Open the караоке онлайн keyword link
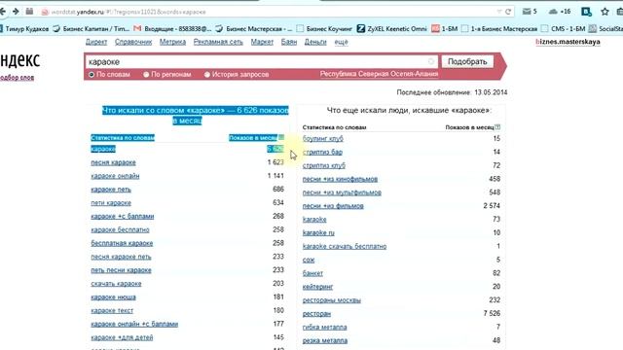 [115, 176]
